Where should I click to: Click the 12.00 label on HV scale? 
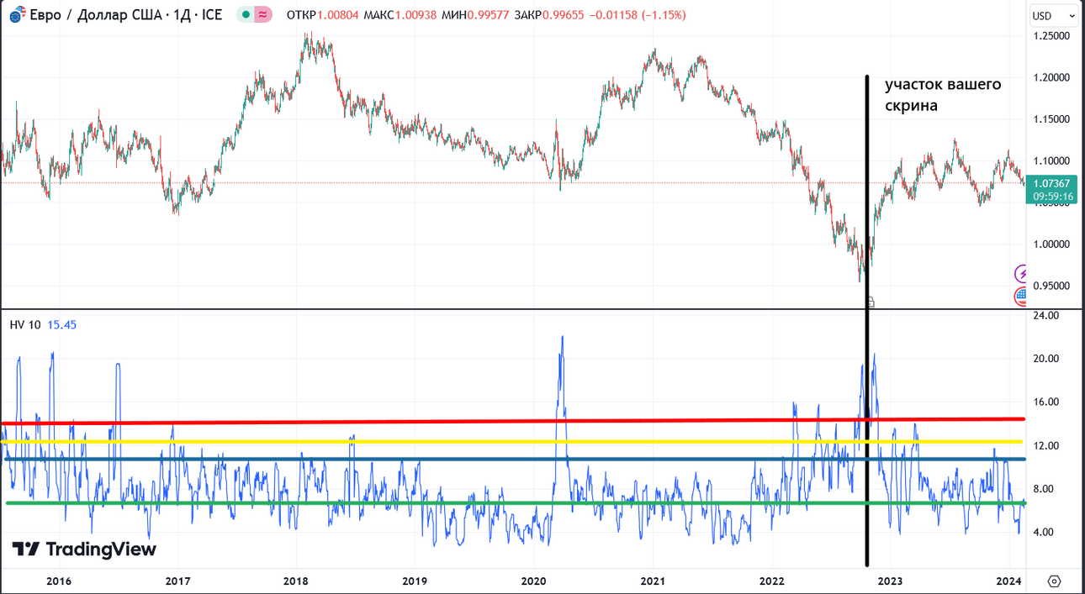1045,445
